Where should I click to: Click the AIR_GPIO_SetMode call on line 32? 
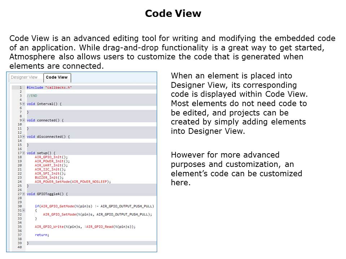tap(97, 214)
